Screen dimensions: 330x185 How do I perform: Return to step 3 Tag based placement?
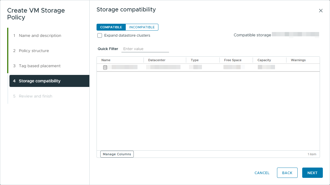pos(40,66)
